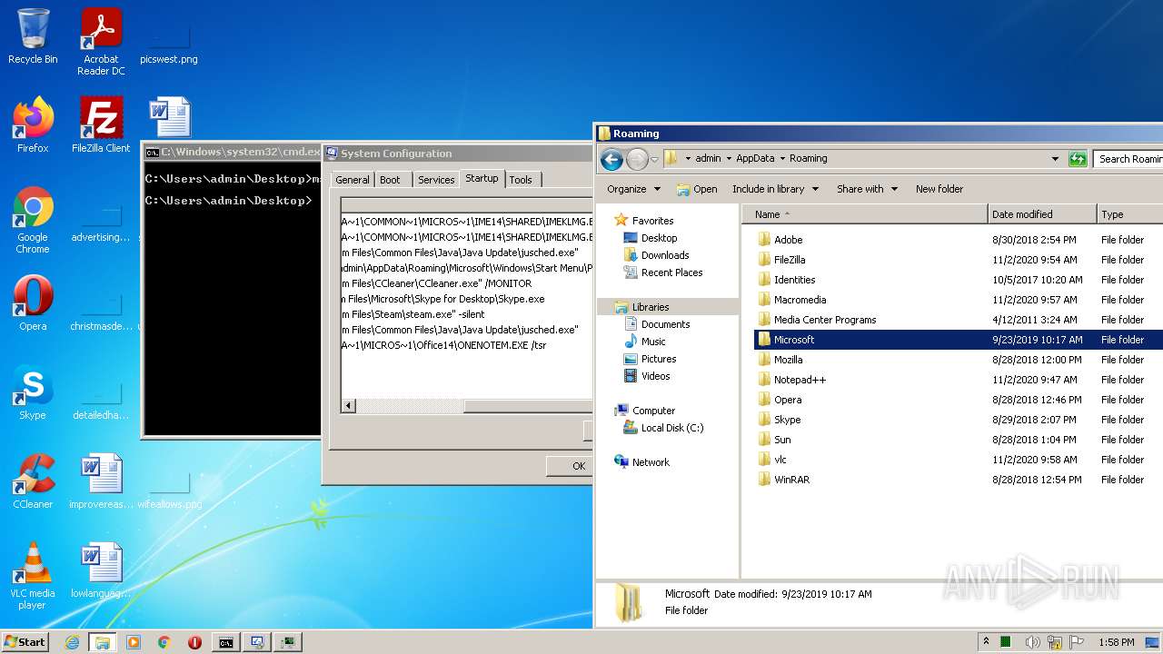Screen dimensions: 1163x654
Task: Select Local Disk (C:) in navigation
Action: pyautogui.click(x=671, y=428)
